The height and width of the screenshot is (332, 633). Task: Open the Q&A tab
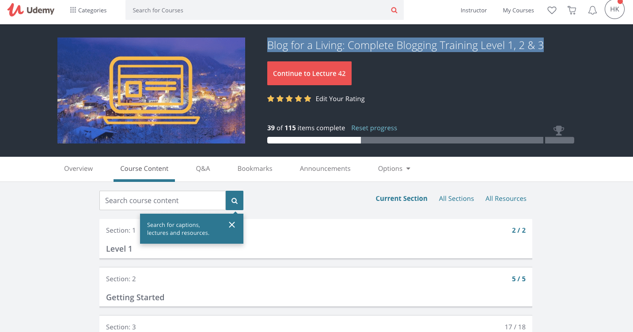203,169
